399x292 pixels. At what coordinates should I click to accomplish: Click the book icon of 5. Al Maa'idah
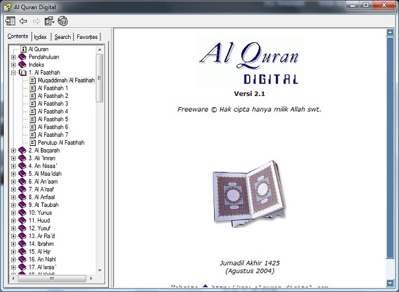23,174
